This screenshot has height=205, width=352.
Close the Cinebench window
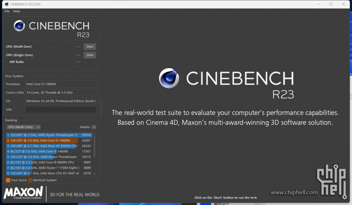343,4
